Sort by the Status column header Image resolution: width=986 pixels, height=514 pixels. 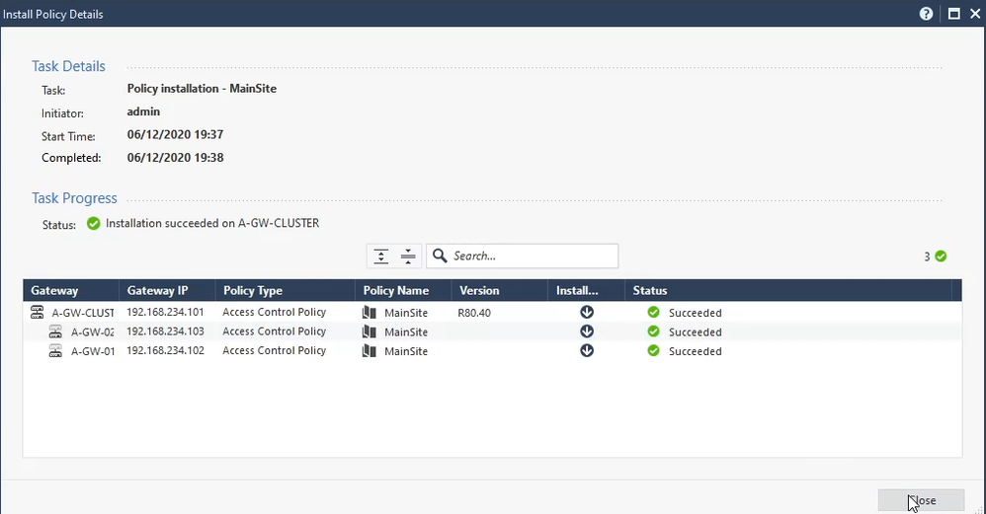(x=650, y=291)
